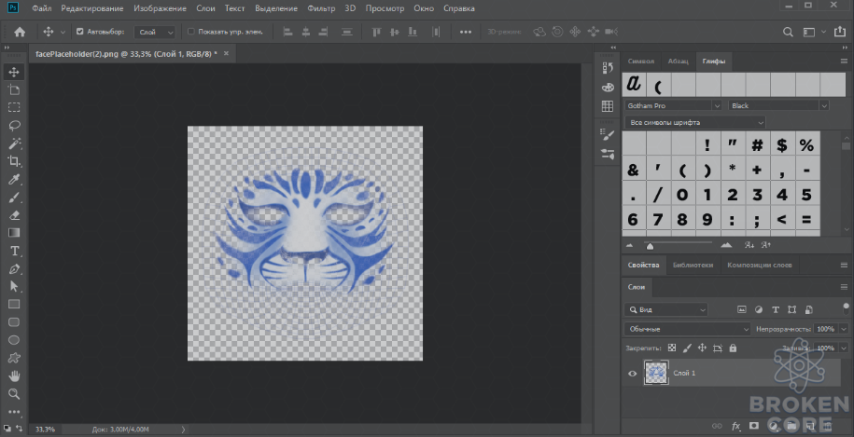Viewport: 854px width, 437px height.
Task: Open Обычные blend mode dropdown
Action: 689,329
